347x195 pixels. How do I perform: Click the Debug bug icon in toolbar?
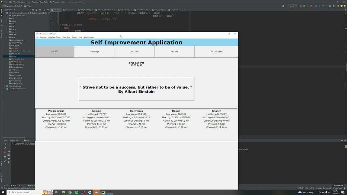click(x=304, y=6)
